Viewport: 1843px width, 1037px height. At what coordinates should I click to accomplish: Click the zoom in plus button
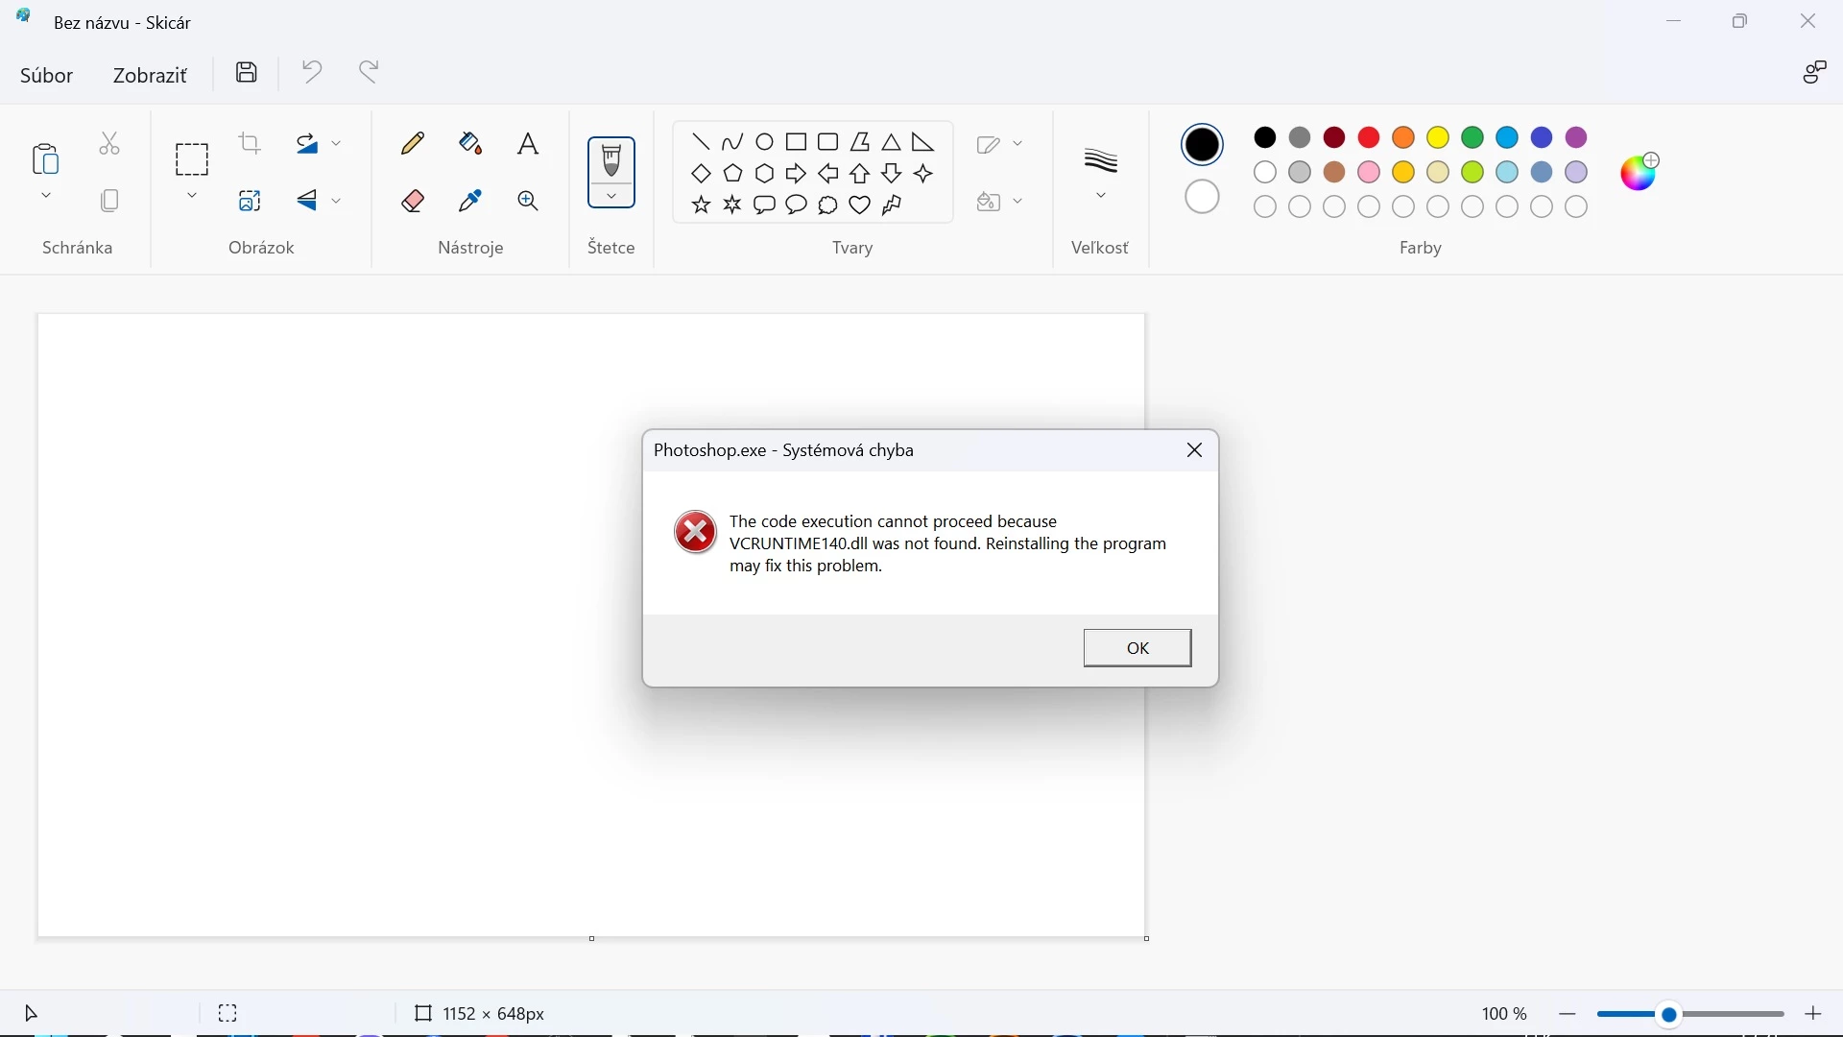coord(1813,1014)
